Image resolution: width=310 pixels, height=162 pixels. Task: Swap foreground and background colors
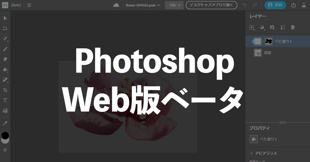coord(5,150)
